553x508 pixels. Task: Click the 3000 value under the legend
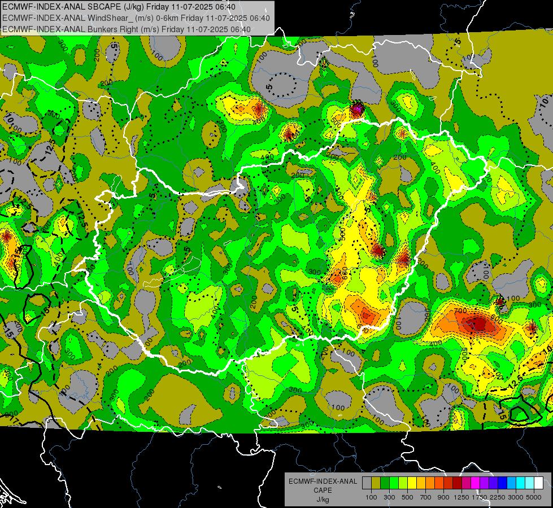tap(516, 497)
